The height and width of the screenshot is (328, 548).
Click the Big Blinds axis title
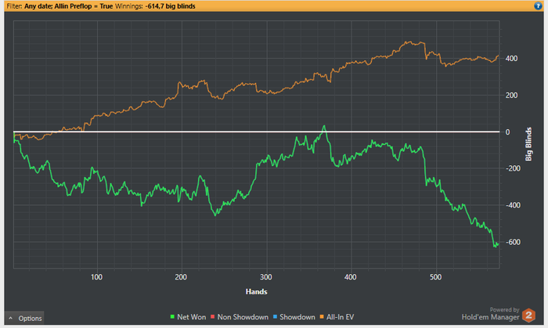(528, 144)
